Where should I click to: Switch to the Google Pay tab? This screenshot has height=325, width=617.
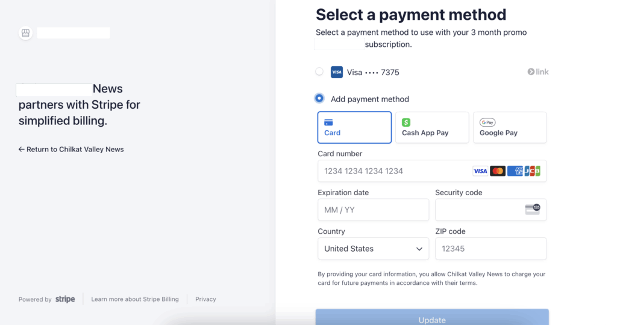[x=510, y=127]
